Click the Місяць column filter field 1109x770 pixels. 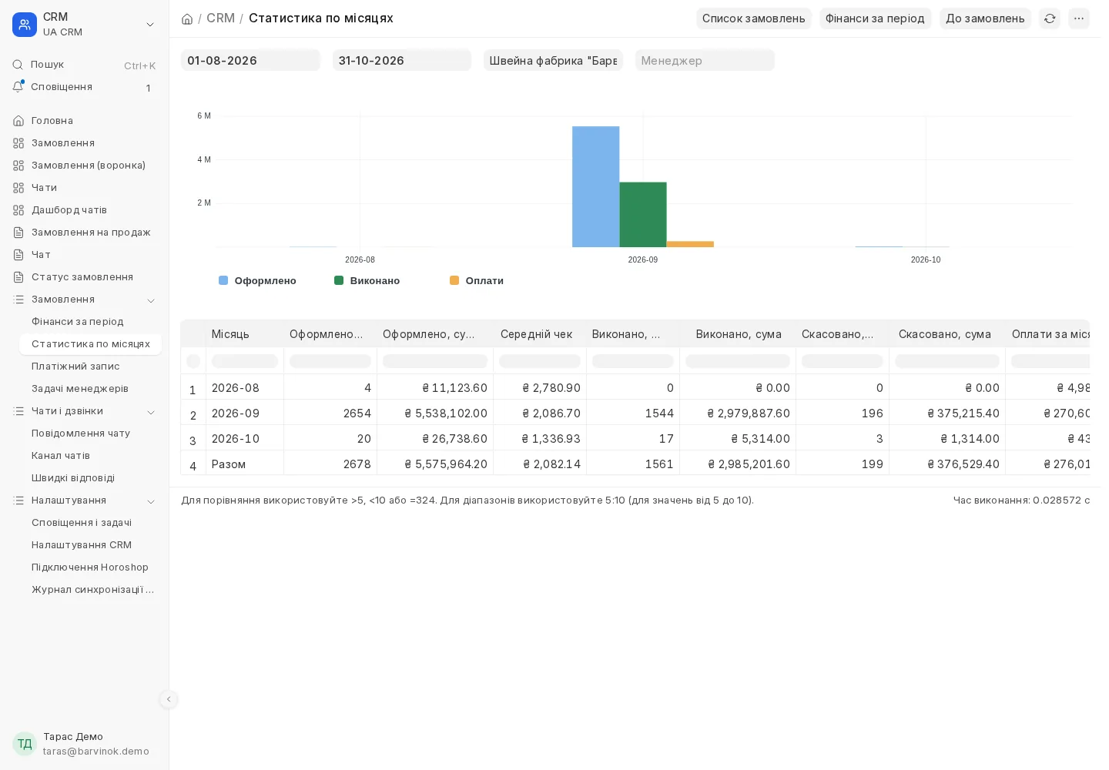[245, 361]
